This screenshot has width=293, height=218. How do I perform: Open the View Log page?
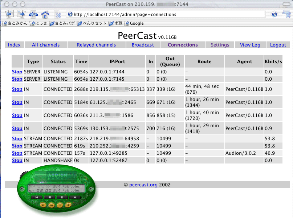coord(250,45)
